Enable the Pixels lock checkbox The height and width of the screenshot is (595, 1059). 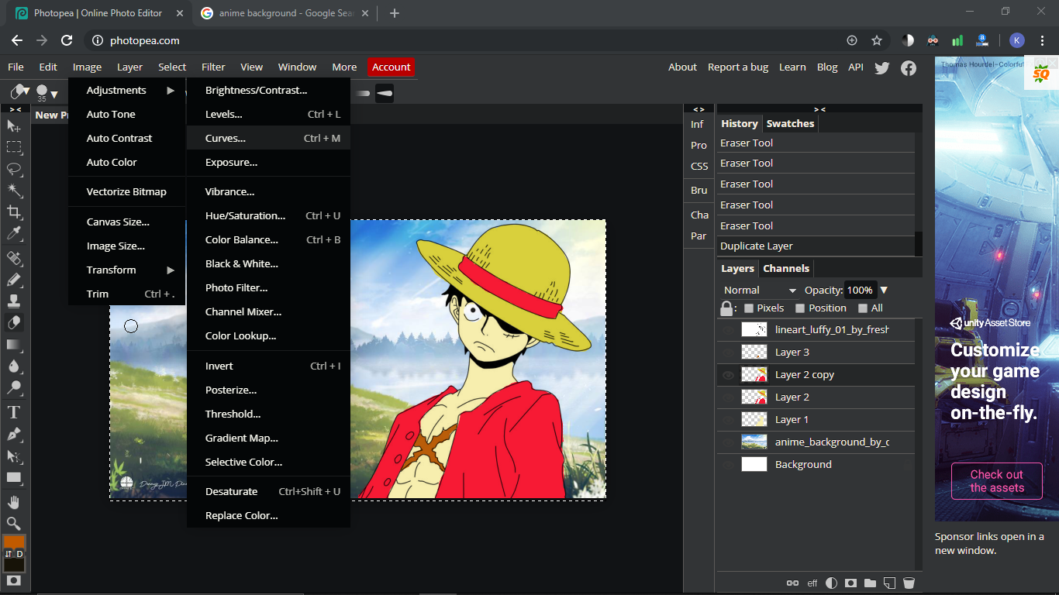tap(748, 308)
